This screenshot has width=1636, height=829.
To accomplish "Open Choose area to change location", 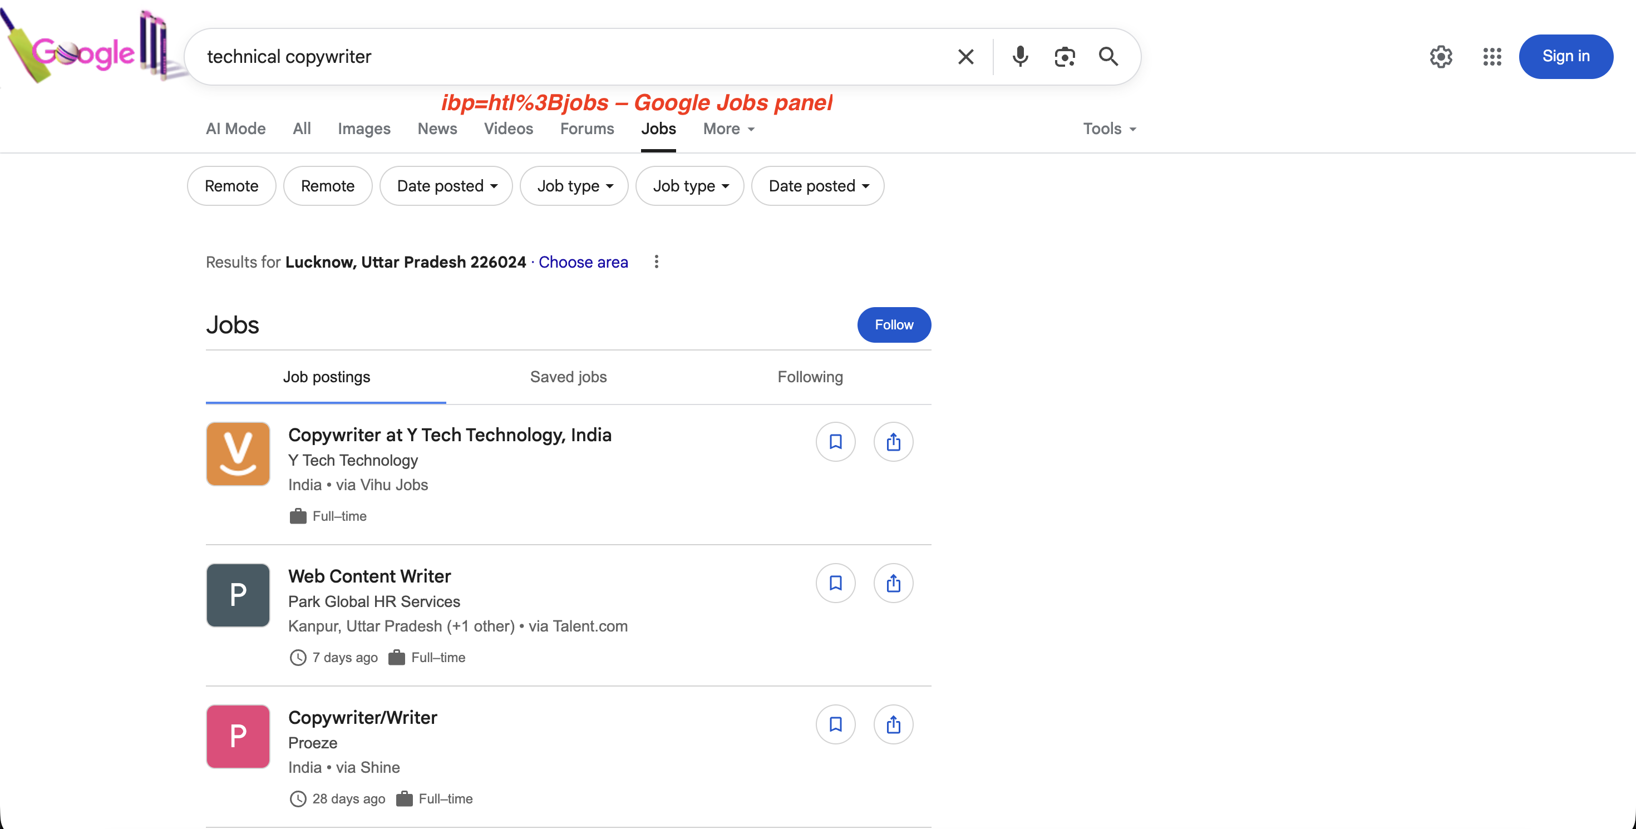I will coord(583,262).
